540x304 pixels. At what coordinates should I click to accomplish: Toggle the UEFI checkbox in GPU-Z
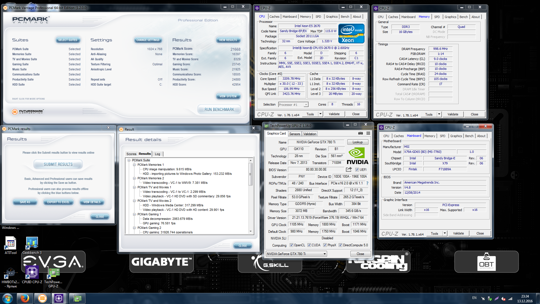pos(357,170)
